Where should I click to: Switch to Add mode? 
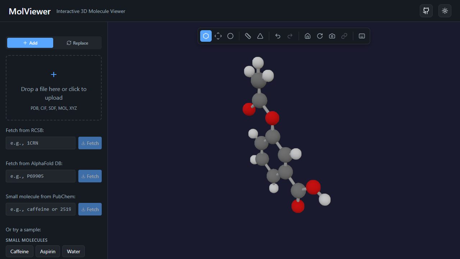30,43
